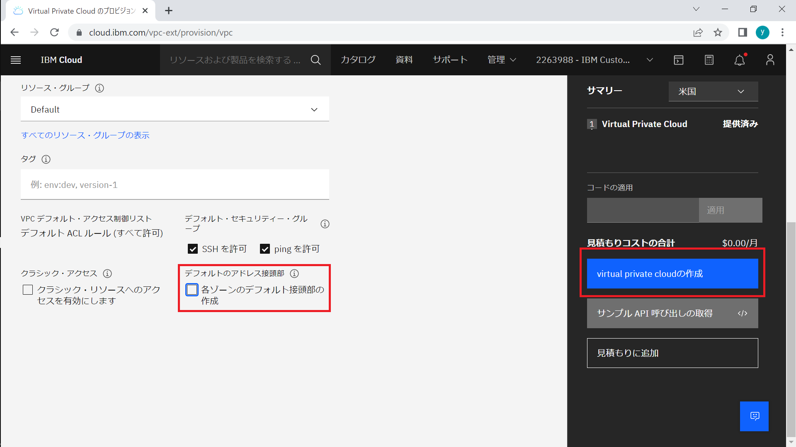Screen dimensions: 796x447
Task: Expand the 管理 menu
Action: tap(501, 60)
